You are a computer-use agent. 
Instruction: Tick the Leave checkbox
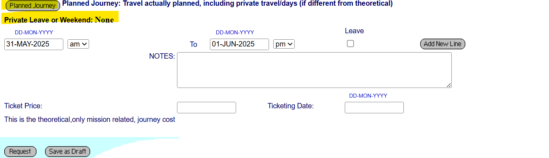click(351, 44)
